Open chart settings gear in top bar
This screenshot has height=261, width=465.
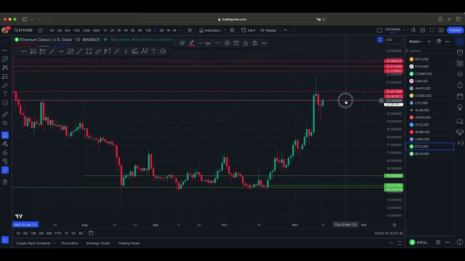[x=422, y=30]
